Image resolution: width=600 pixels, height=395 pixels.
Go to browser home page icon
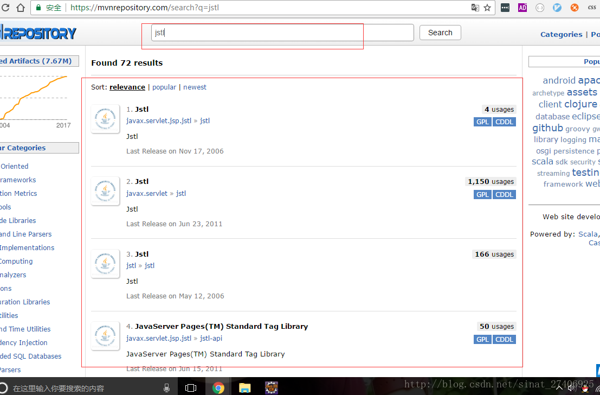[x=21, y=8]
